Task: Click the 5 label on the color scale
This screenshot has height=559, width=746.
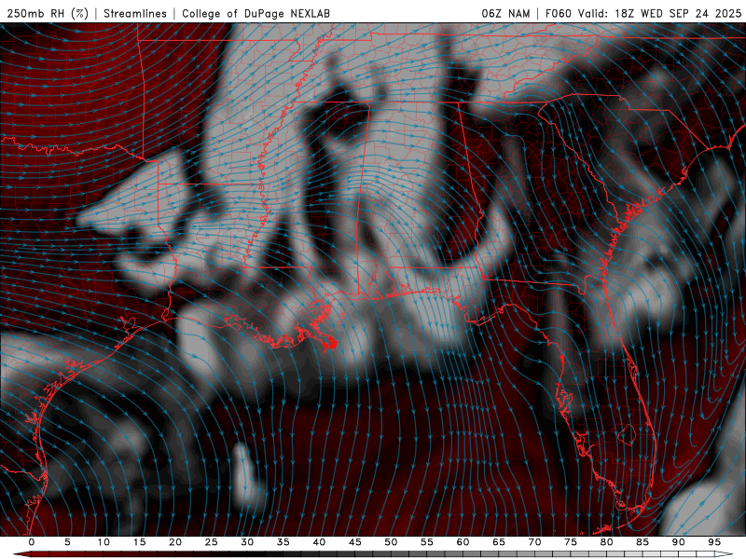Action: click(67, 542)
